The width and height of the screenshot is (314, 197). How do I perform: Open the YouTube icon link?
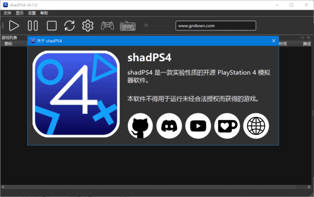click(x=198, y=126)
